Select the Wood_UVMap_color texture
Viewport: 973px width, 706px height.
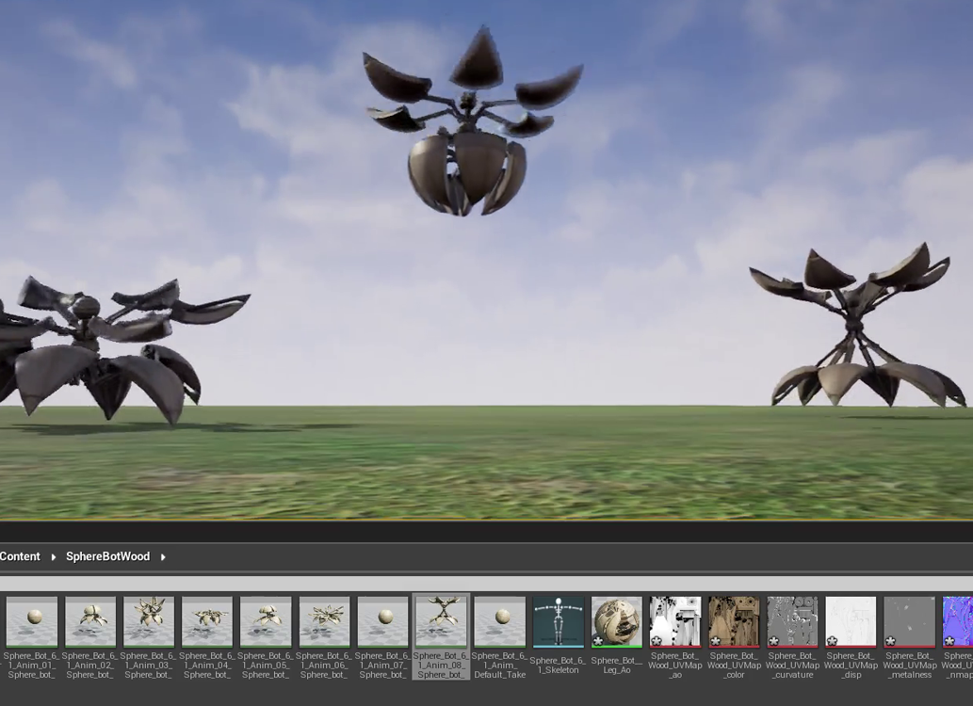pyautogui.click(x=734, y=621)
